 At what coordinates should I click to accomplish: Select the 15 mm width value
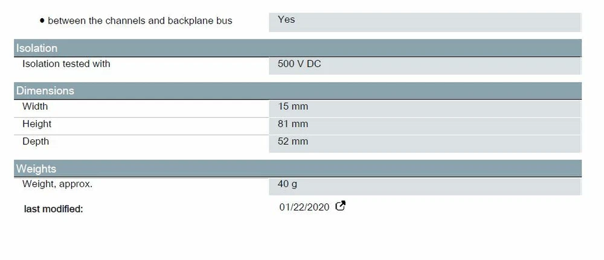[x=293, y=107]
